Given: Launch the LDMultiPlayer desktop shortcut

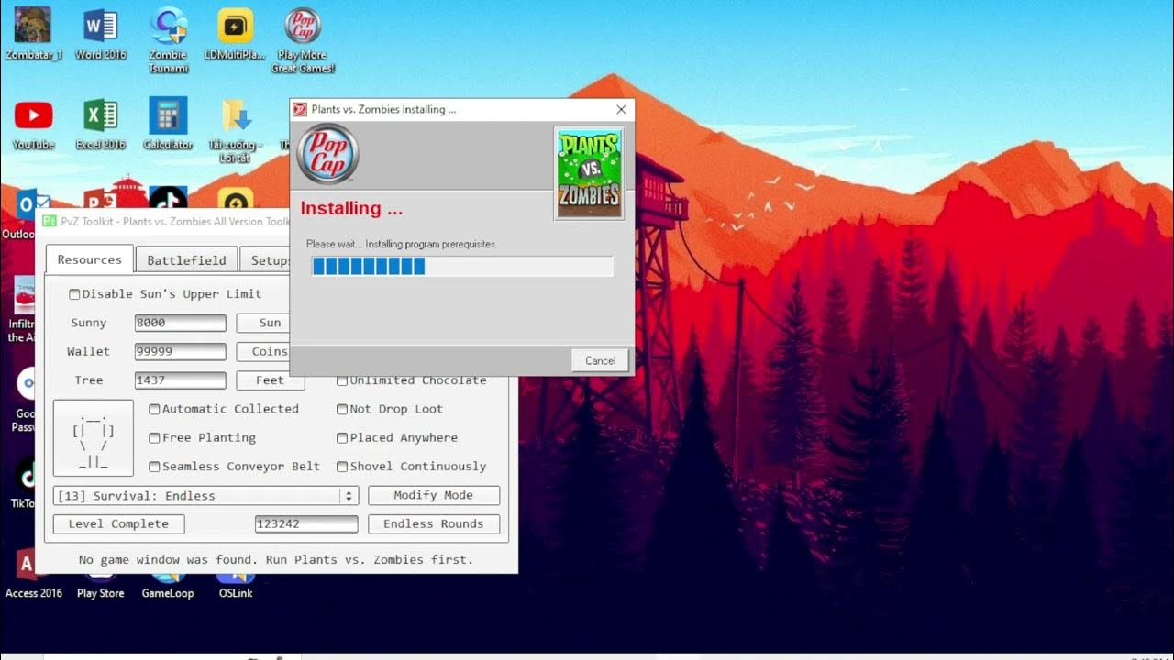Looking at the screenshot, I should click(236, 34).
